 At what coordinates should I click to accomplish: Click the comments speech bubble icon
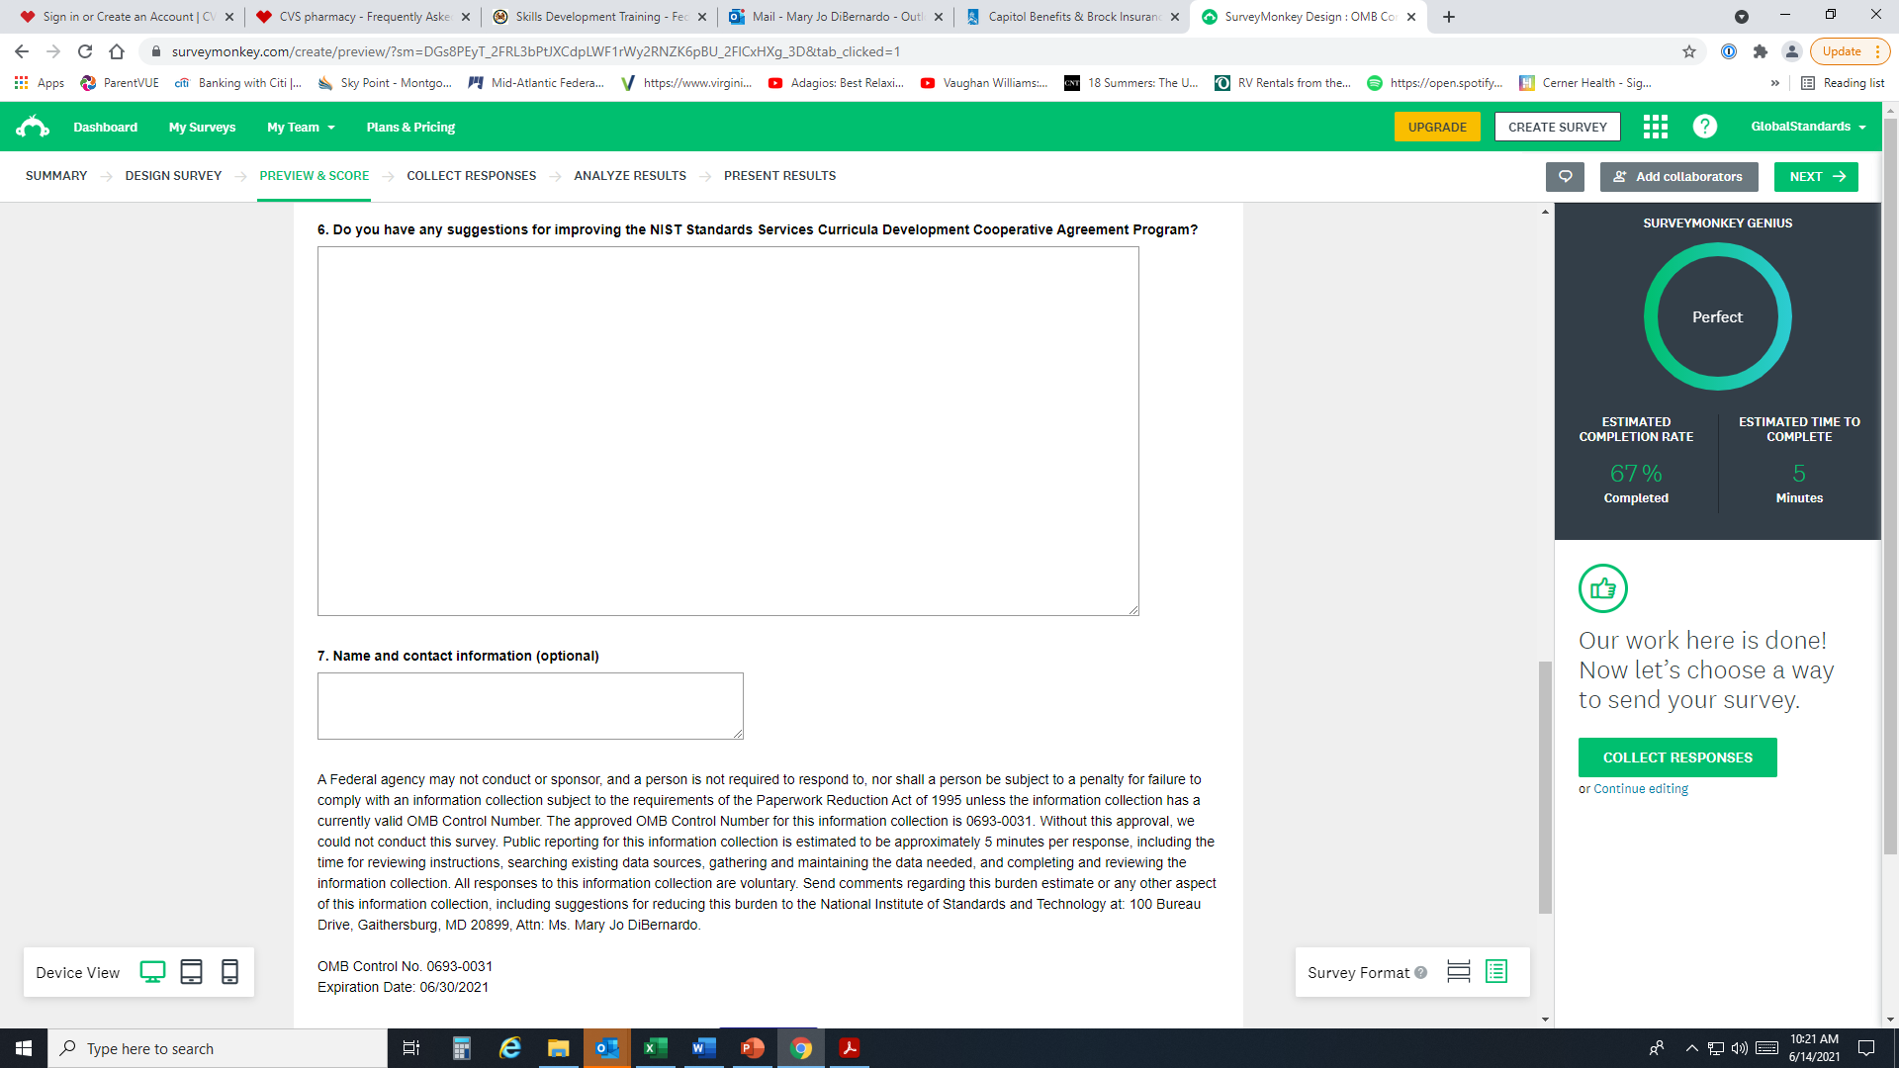pos(1565,176)
